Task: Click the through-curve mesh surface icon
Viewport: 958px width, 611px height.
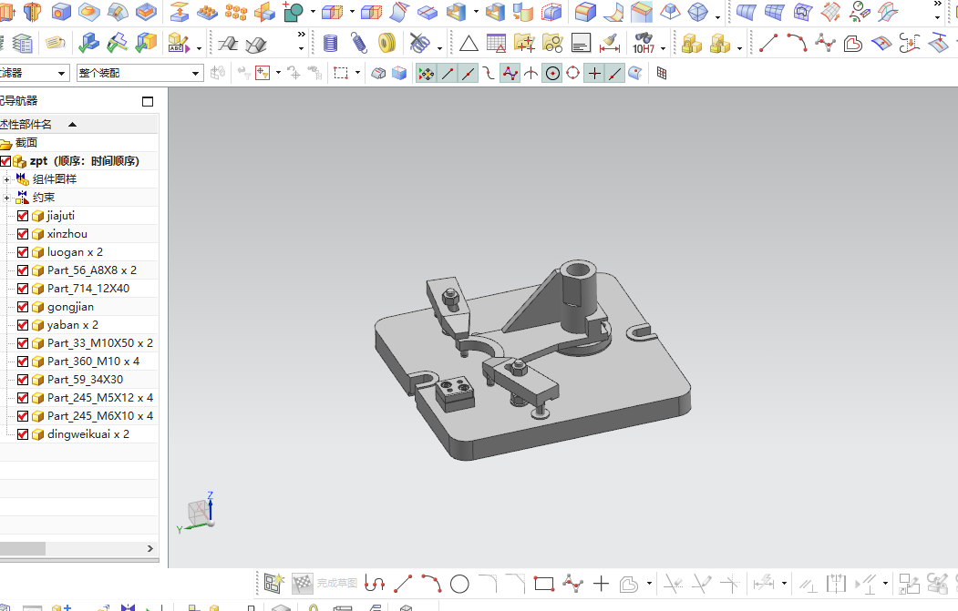Action: point(774,12)
